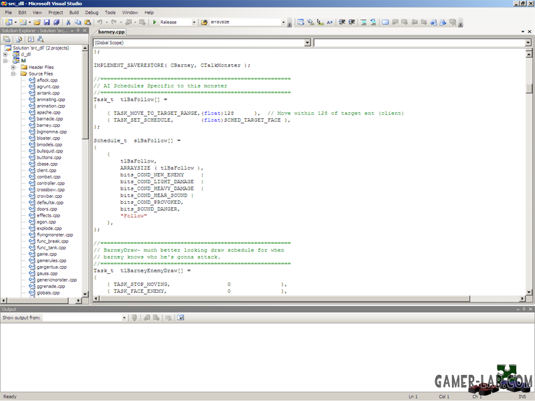Click Show All Files in Solution Explorer
Viewport: 535px width, 401px height.
pos(19,39)
